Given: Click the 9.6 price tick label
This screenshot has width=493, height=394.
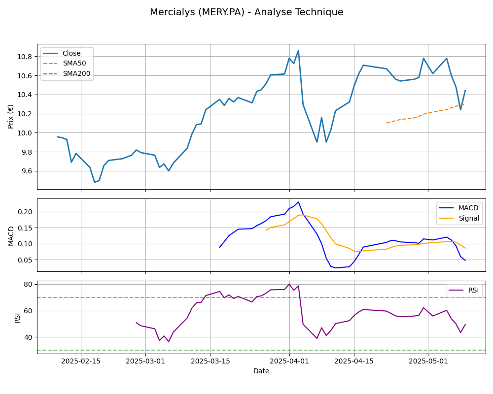Looking at the screenshot, I should tap(27, 171).
